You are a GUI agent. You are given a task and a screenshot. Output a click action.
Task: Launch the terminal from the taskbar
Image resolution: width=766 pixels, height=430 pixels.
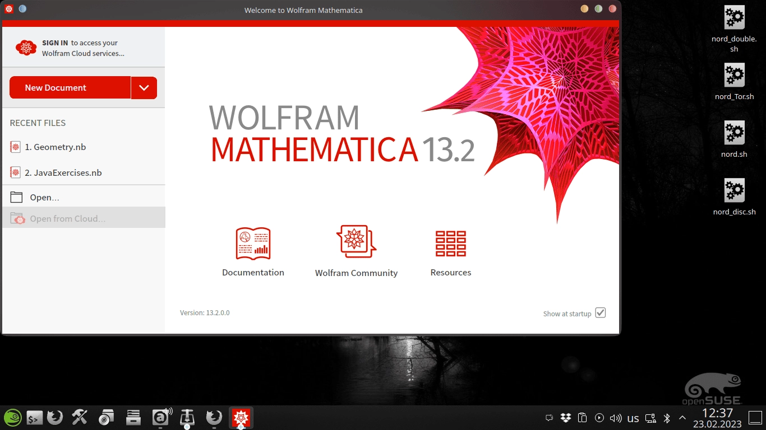click(35, 418)
